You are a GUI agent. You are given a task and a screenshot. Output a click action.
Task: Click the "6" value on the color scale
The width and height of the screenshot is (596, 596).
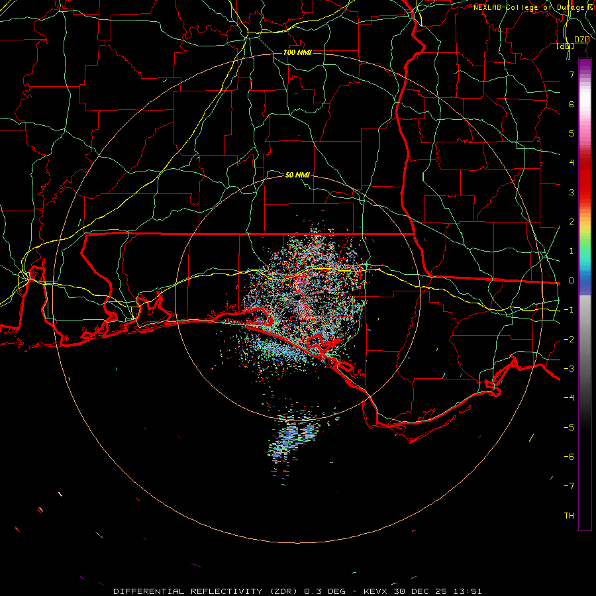click(x=571, y=104)
